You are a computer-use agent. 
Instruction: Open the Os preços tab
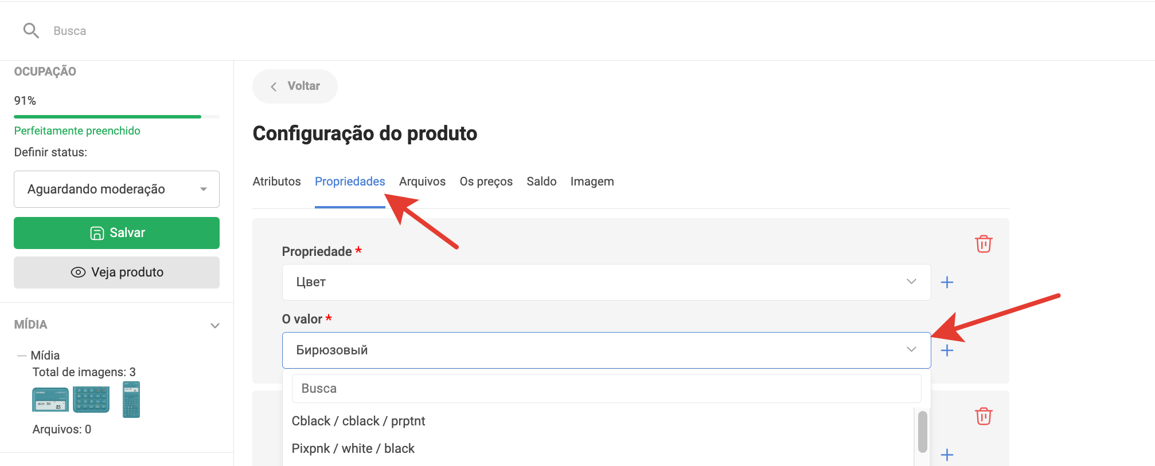(486, 181)
